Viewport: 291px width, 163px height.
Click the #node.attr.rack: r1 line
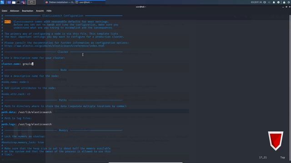click(16, 94)
